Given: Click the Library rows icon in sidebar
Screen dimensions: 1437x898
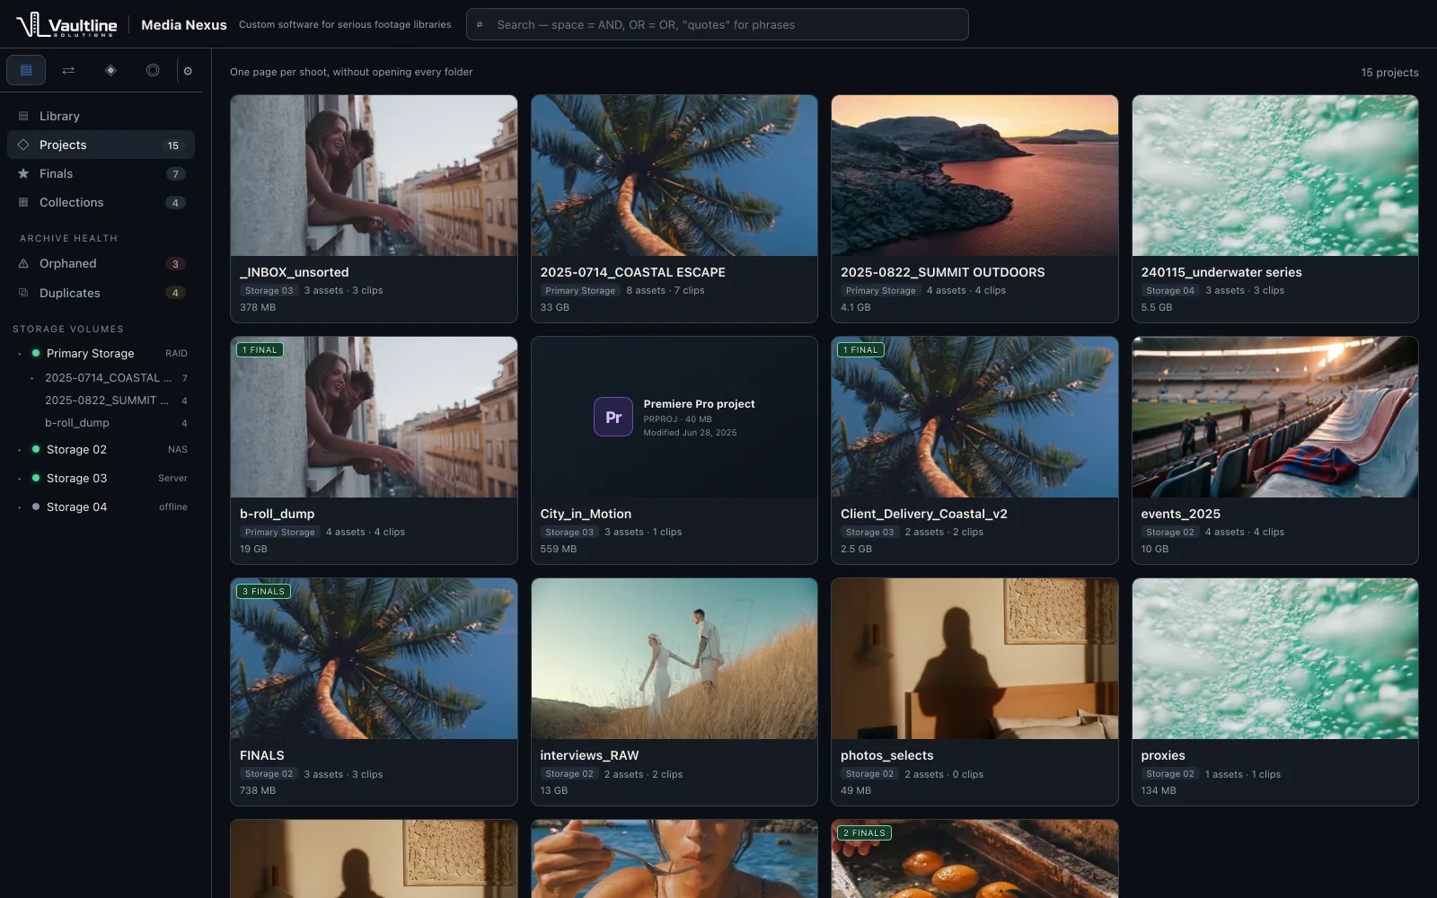Looking at the screenshot, I should click(23, 116).
